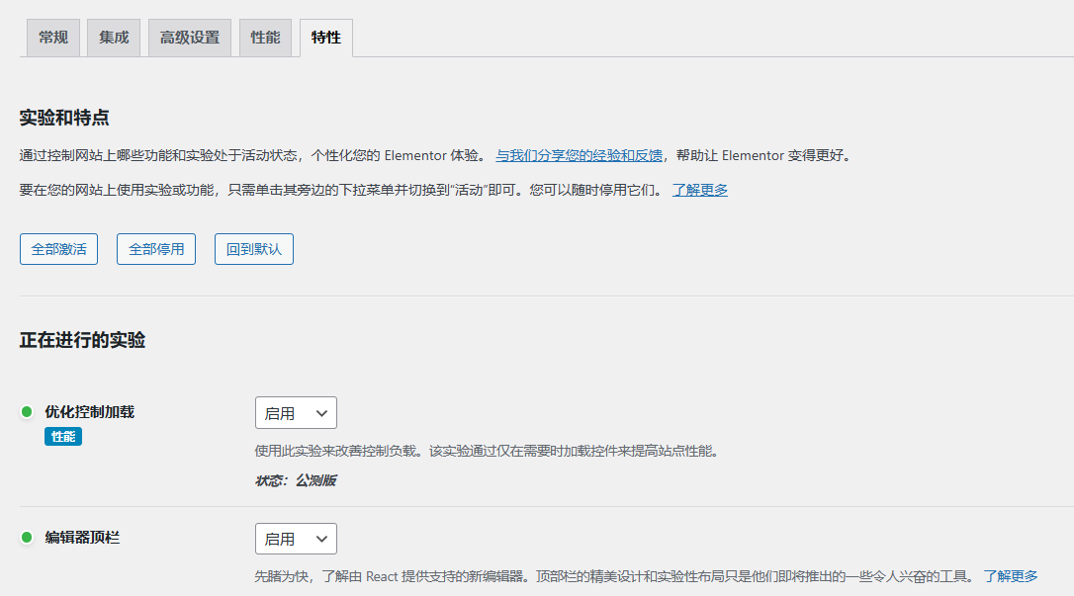This screenshot has width=1074, height=596.
Task: Open the 集成 tab
Action: (x=114, y=38)
